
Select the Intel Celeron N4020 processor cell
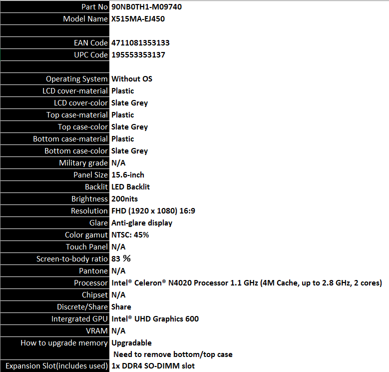click(247, 283)
